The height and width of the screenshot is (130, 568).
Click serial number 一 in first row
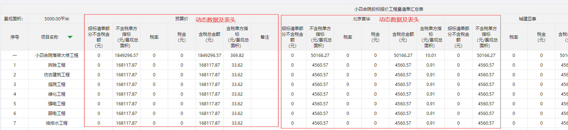click(15, 56)
